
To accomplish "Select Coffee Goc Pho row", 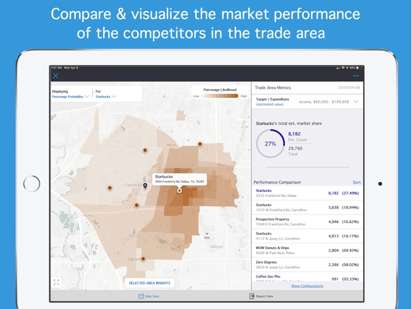I will click(x=307, y=277).
